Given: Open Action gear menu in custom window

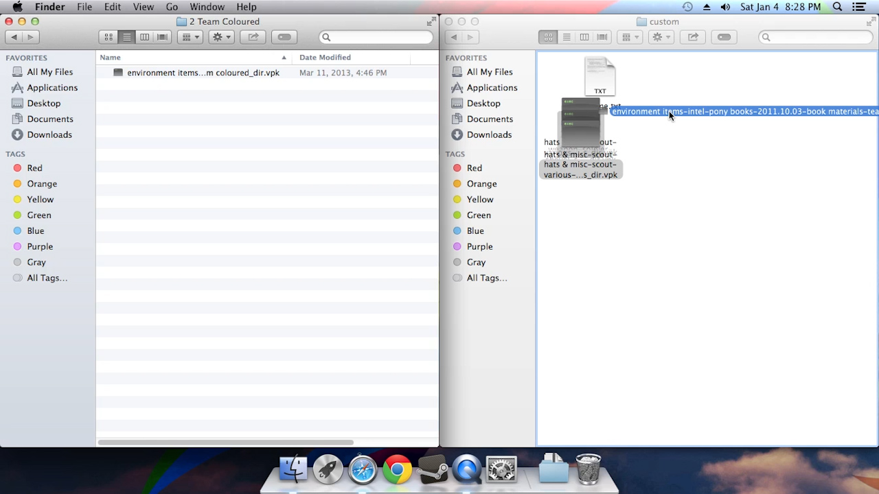Looking at the screenshot, I should [661, 37].
